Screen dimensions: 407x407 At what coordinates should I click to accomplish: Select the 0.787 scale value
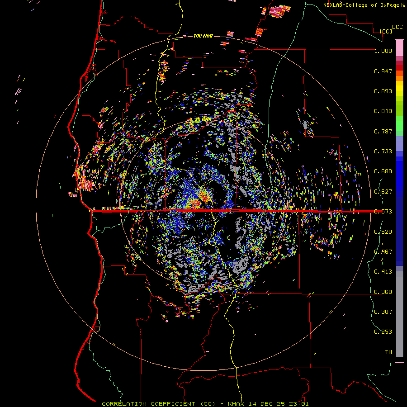(383, 131)
